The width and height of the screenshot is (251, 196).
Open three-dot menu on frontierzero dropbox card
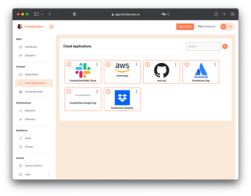[x=136, y=92]
